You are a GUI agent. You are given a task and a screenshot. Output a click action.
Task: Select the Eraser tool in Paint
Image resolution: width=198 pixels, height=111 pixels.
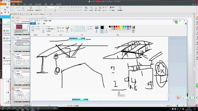coord(58,31)
